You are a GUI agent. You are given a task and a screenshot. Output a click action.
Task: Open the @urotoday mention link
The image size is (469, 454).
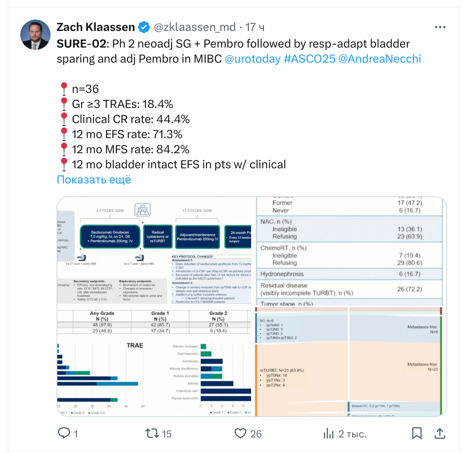click(x=253, y=59)
